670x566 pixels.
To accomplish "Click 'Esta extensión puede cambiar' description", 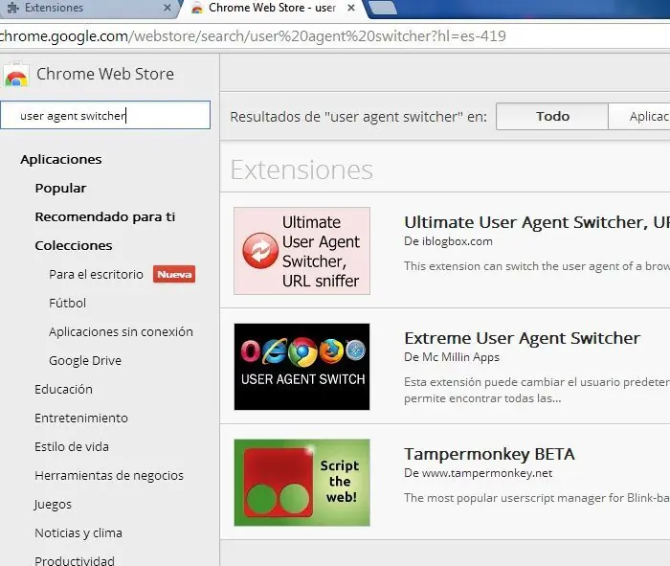I will (x=537, y=390).
